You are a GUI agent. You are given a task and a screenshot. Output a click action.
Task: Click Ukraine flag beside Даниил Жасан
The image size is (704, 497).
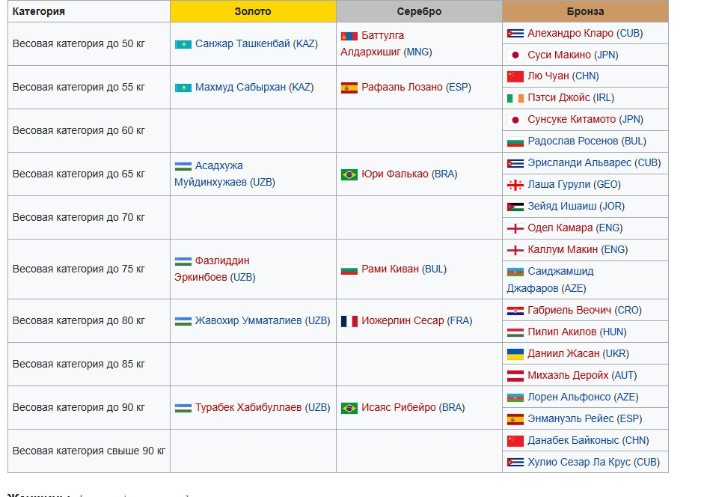pos(515,354)
